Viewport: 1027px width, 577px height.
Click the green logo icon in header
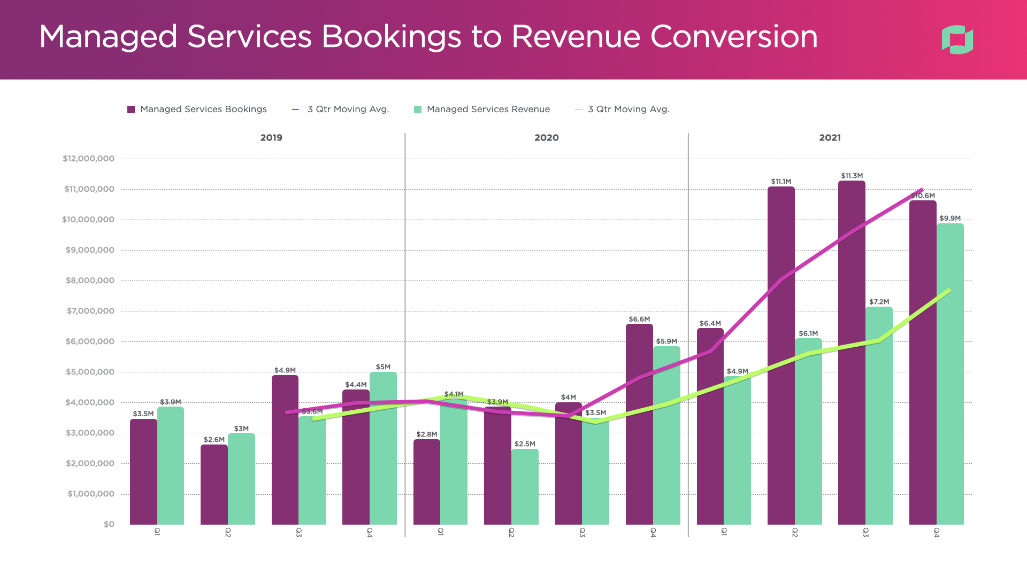pyautogui.click(x=957, y=40)
